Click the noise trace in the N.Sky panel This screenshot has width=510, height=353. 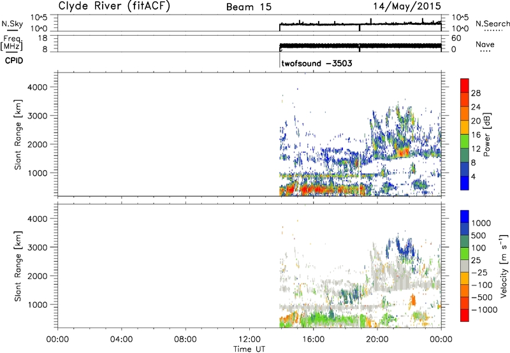click(360, 24)
